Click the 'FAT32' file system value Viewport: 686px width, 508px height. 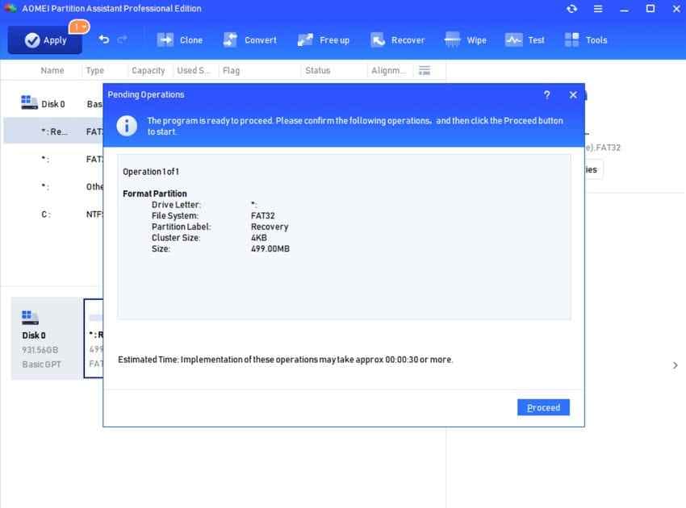tap(263, 215)
